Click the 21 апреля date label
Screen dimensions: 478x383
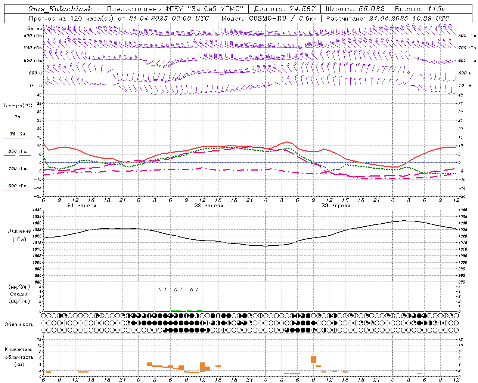point(81,206)
